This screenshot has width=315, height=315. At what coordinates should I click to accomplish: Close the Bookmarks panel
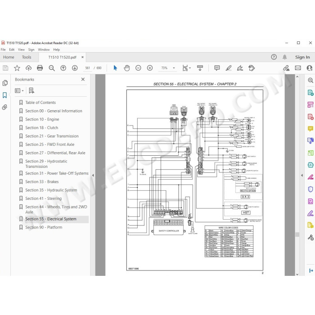(83, 79)
